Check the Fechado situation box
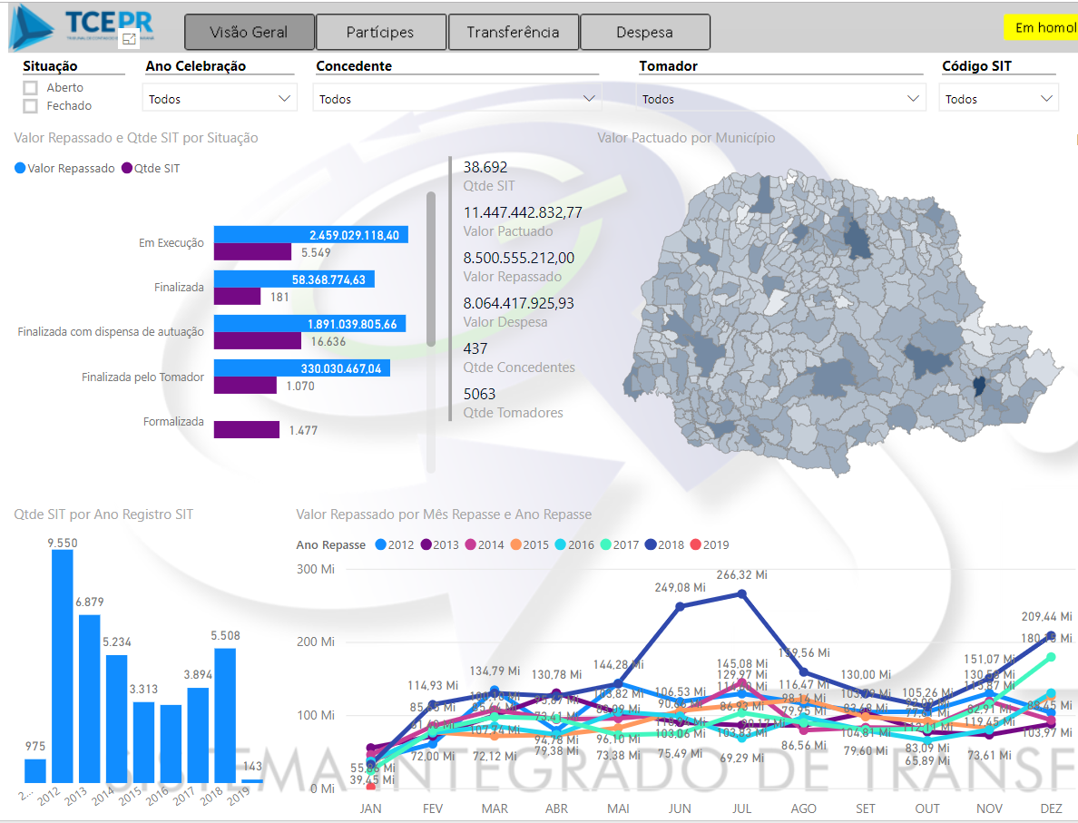Viewport: 1078px width, 823px height. pos(30,106)
